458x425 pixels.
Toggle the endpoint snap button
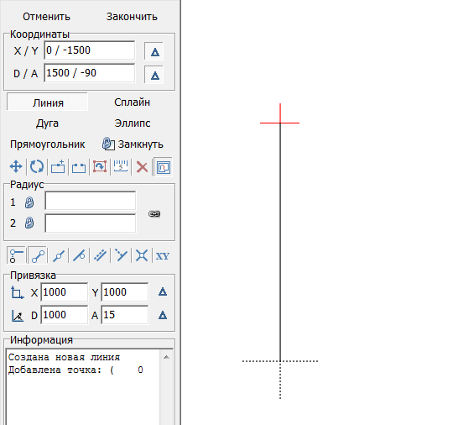pyautogui.click(x=38, y=256)
